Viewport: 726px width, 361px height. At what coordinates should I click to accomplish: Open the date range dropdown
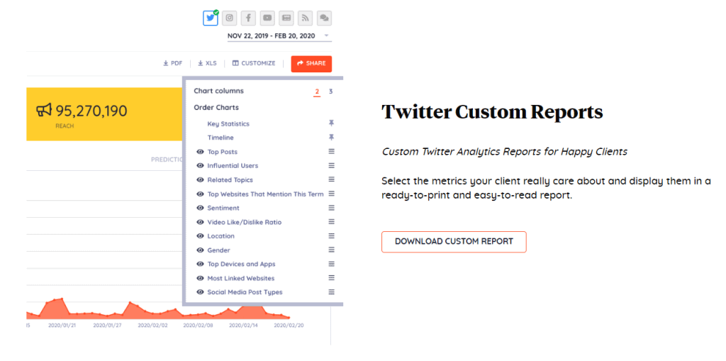(x=279, y=35)
